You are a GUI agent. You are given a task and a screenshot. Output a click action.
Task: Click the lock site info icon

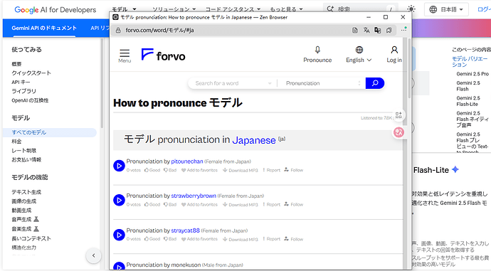[118, 31]
